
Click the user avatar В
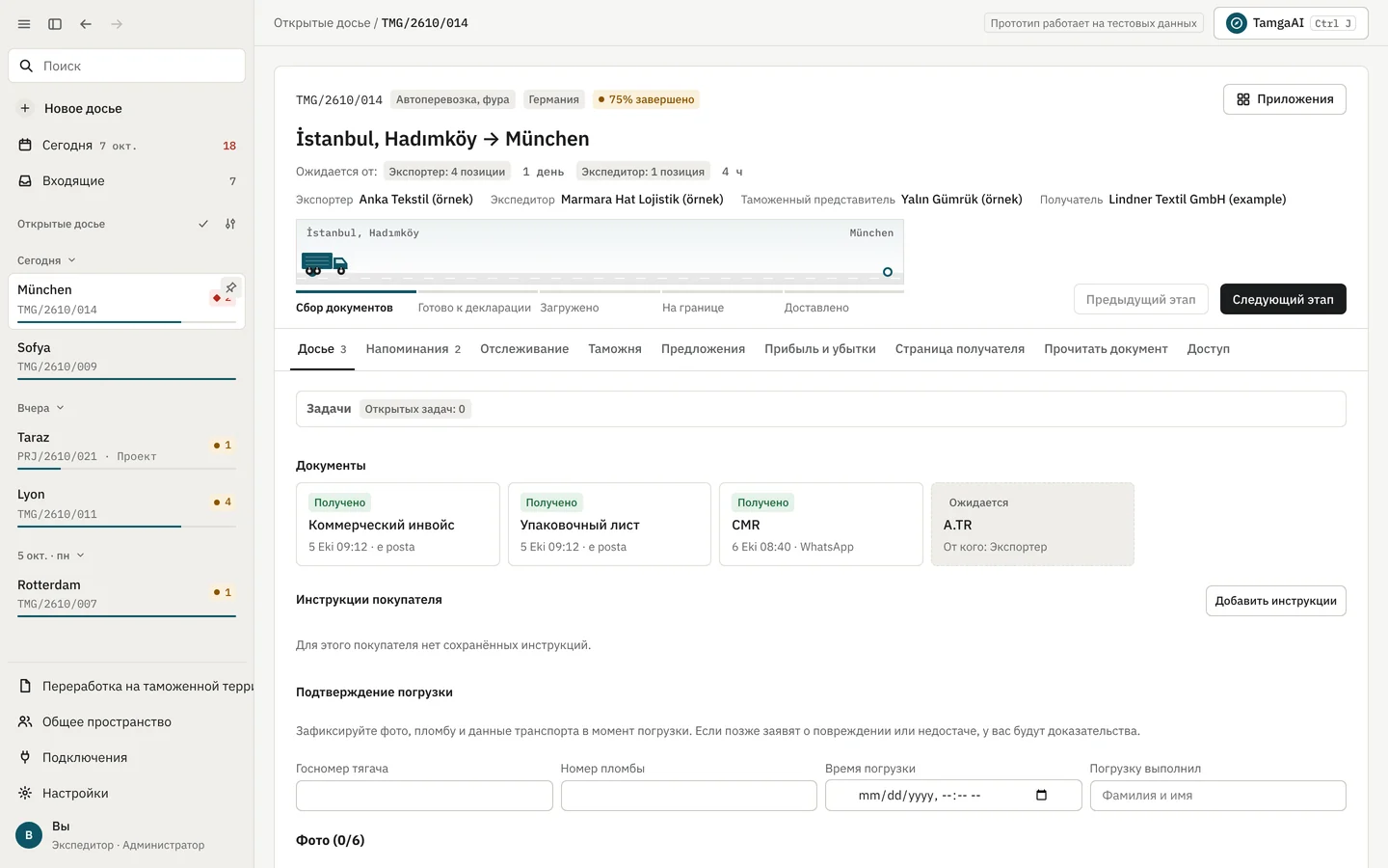click(29, 835)
